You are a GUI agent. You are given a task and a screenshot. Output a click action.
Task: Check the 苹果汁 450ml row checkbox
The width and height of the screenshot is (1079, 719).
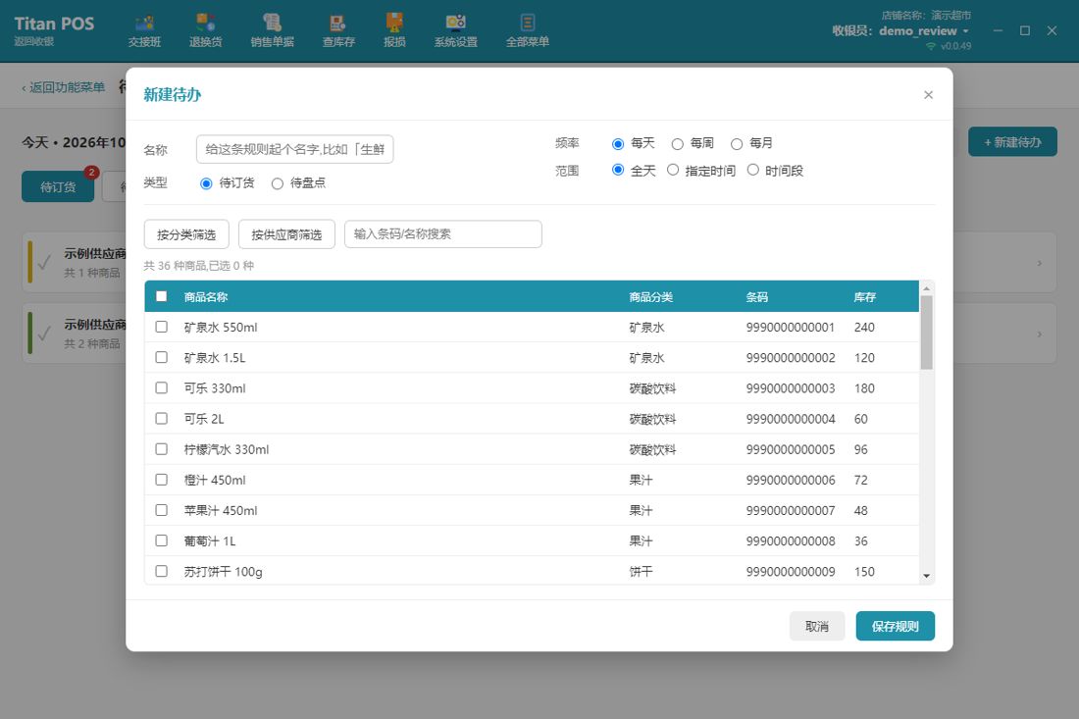(x=161, y=510)
